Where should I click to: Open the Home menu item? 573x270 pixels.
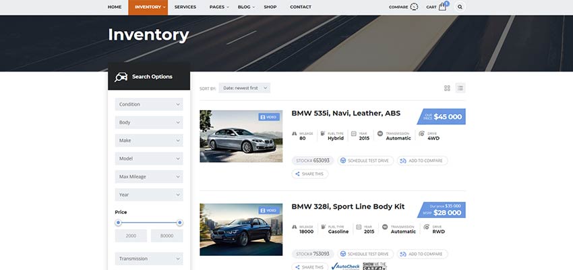pyautogui.click(x=115, y=7)
